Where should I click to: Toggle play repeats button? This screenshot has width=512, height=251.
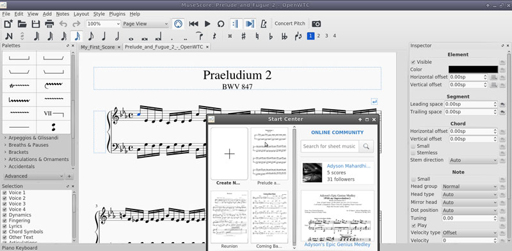click(235, 24)
